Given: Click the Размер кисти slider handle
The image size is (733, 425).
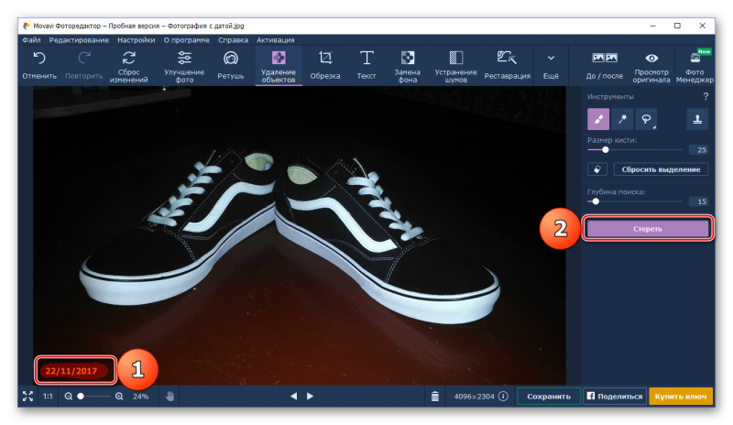Looking at the screenshot, I should coord(605,149).
